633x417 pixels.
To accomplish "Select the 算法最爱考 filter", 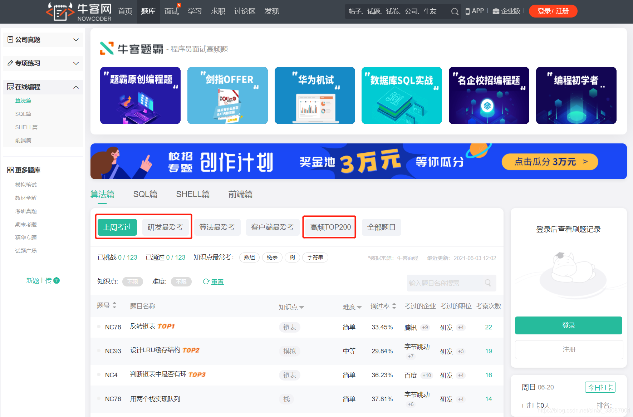I will point(217,227).
